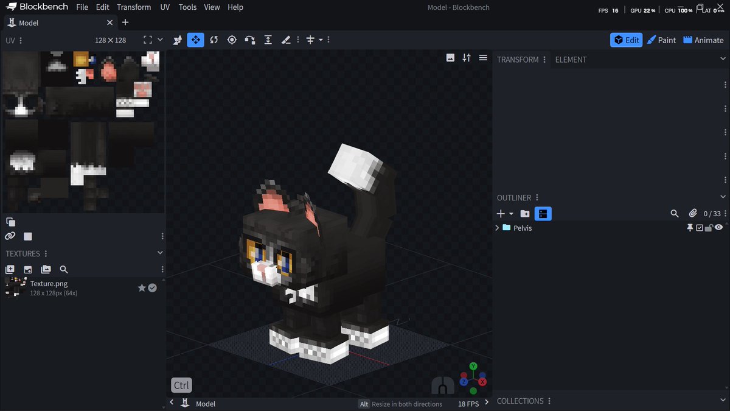Screen dimensions: 730x411
Task: Toggle the export checkbox on Pelvis
Action: [700, 228]
